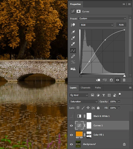This screenshot has height=149, width=133.
Task: Click the orange Color Fill 1 swatch thumbnail
Action: (79, 135)
